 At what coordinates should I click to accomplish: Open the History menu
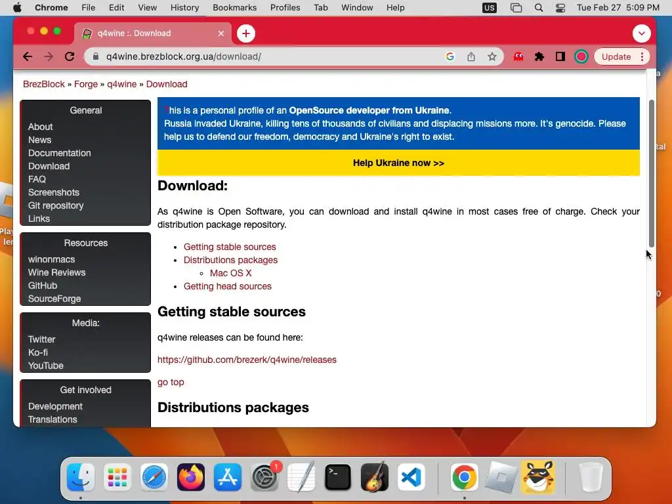184,8
